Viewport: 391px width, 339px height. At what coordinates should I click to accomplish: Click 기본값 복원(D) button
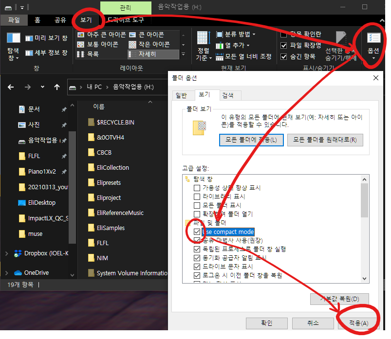(339, 299)
